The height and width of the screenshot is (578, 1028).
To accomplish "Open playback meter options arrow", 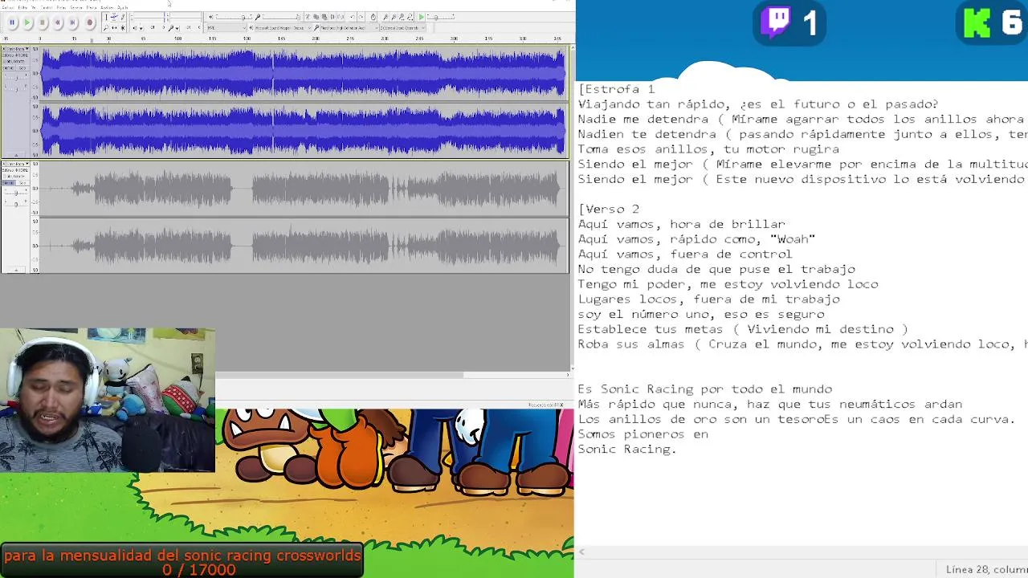I will (x=141, y=28).
